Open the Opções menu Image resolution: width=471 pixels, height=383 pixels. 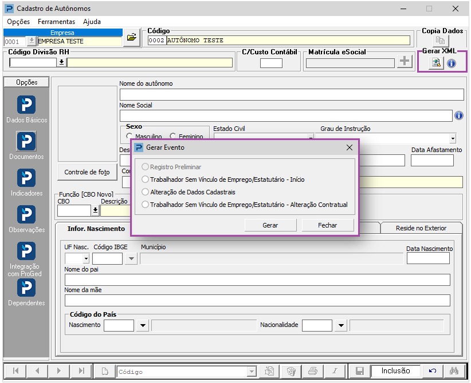(x=18, y=22)
